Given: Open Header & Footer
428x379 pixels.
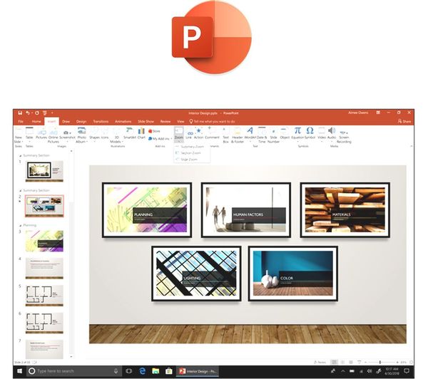Looking at the screenshot, I should click(238, 135).
